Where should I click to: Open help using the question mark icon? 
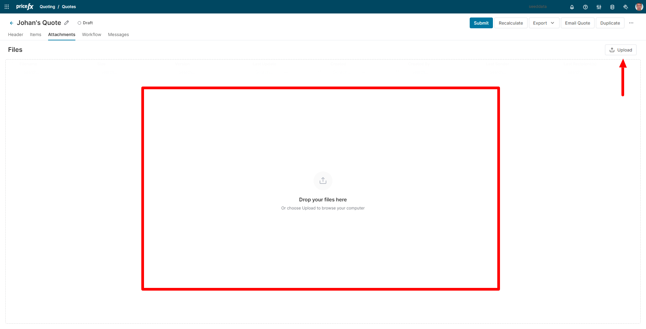pos(585,7)
